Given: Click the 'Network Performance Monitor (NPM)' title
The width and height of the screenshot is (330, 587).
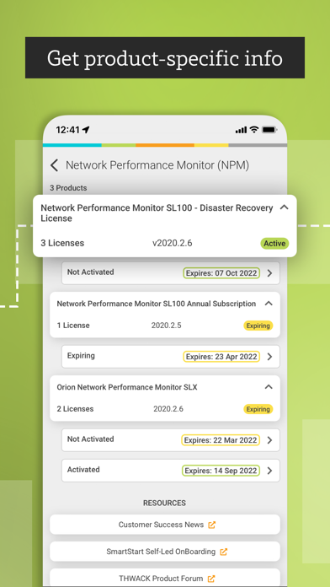Looking at the screenshot, I should (x=157, y=165).
